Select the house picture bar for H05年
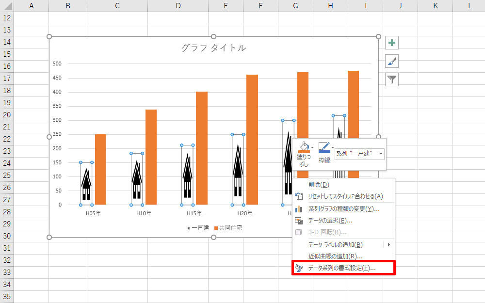This screenshot has width=485, height=303. click(x=86, y=184)
